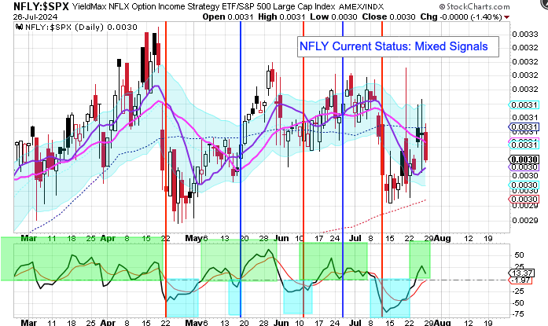
Task: Click the YieldMax NFLX Option Income Strategy description text
Action: pyautogui.click(x=157, y=6)
